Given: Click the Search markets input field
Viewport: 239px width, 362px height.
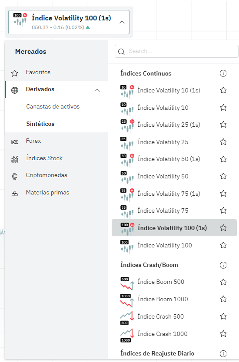Looking at the screenshot, I should click(x=176, y=51).
